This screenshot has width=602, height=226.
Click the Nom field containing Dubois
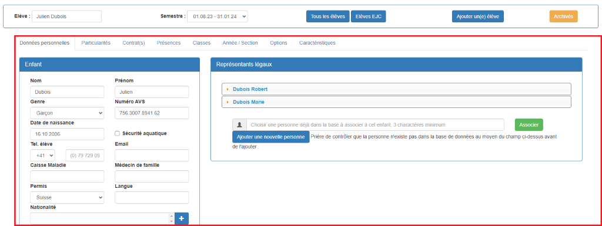67,92
